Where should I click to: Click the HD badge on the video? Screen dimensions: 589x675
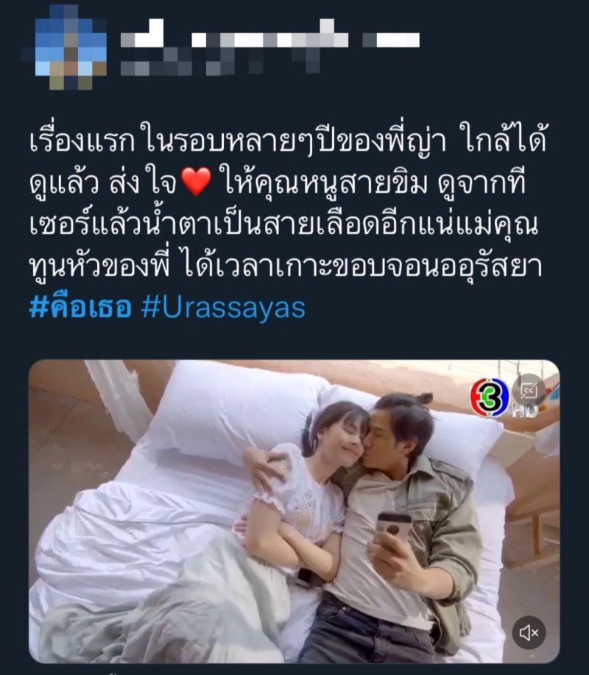[x=525, y=411]
